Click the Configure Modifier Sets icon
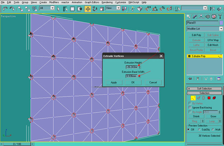 pyautogui.click(x=219, y=79)
